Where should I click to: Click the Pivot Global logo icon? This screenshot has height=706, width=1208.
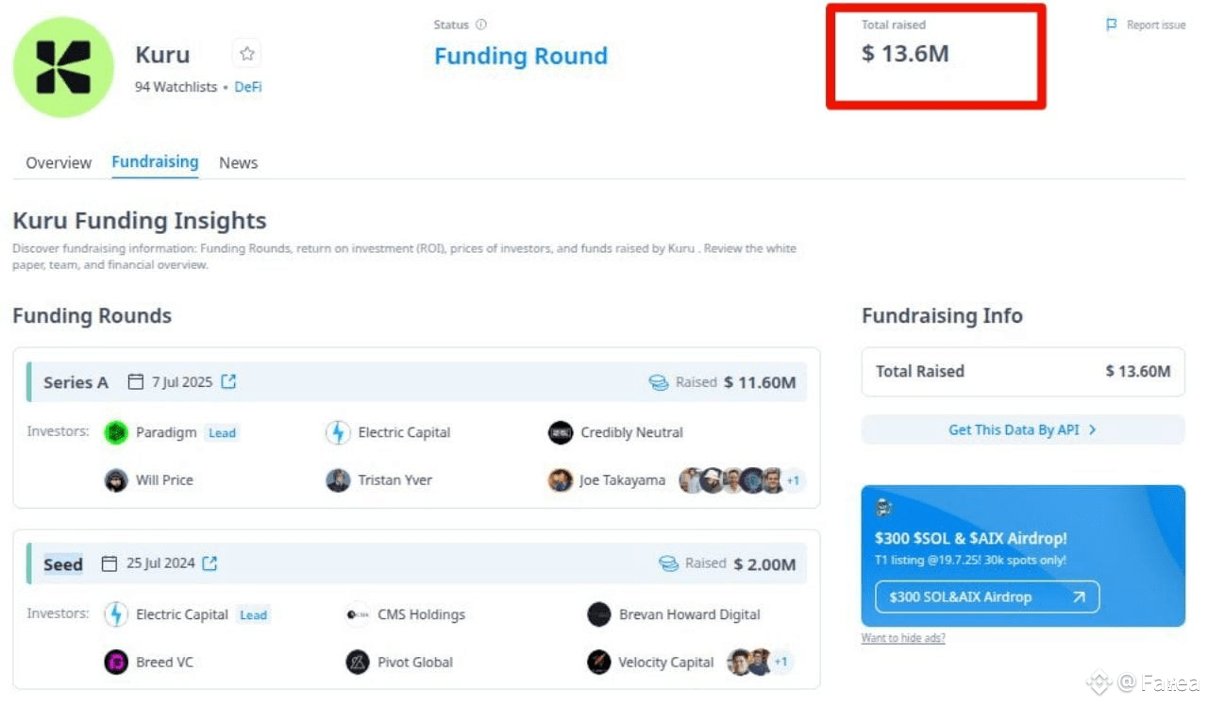[358, 662]
